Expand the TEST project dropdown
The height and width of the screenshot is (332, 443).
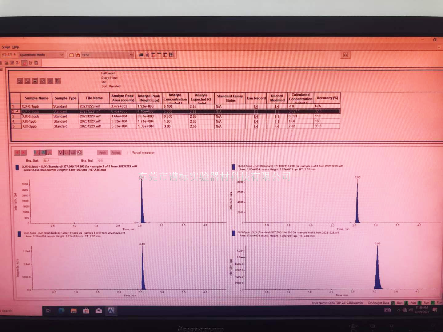click(x=131, y=55)
